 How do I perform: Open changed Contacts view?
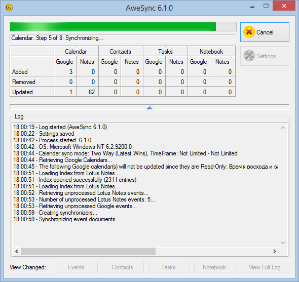pyautogui.click(x=123, y=267)
